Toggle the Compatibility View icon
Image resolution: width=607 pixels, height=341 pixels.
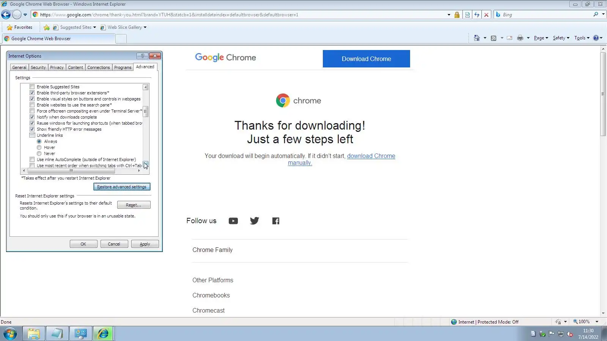467,15
